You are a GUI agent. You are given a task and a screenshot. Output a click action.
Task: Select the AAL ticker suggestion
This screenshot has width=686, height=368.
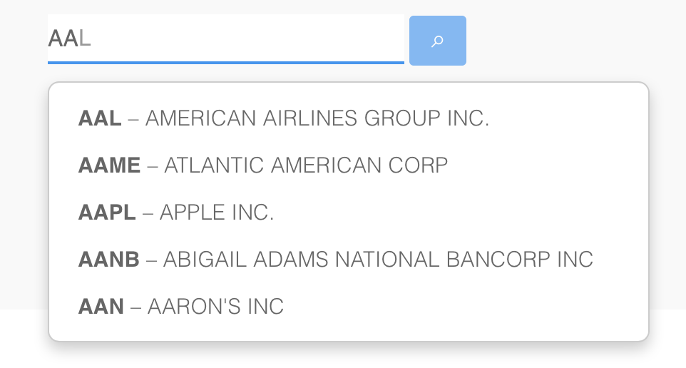pyautogui.click(x=100, y=118)
